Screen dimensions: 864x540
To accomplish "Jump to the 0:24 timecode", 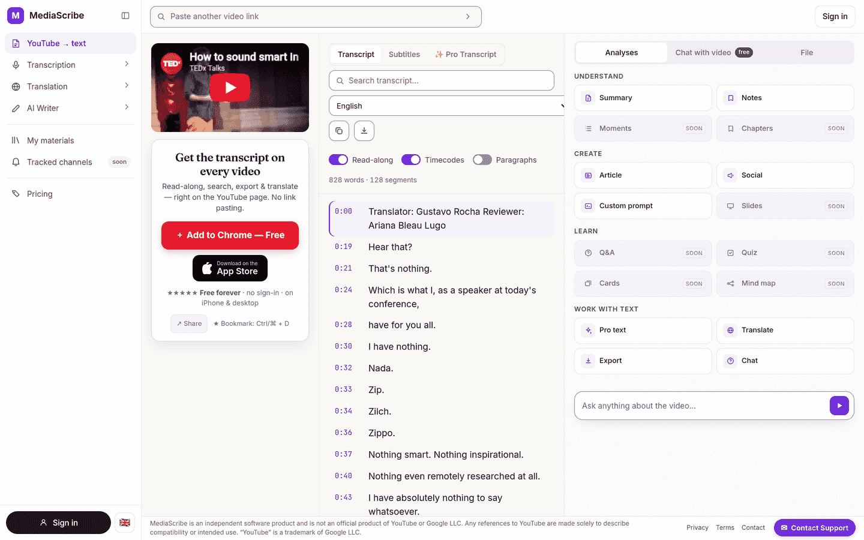I will click(343, 290).
